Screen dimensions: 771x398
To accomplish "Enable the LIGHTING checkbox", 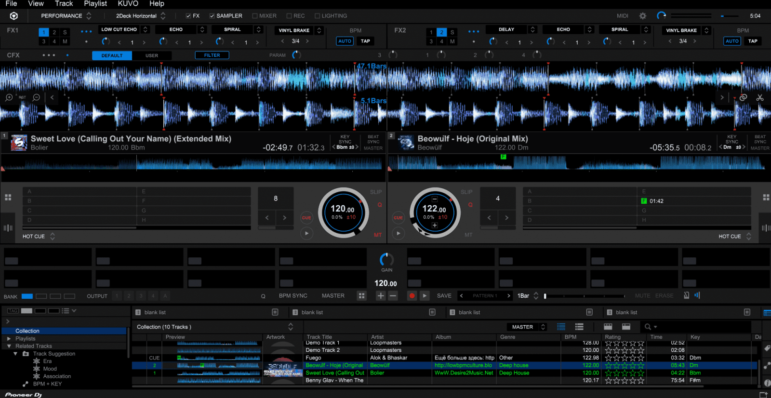I will [x=318, y=16].
